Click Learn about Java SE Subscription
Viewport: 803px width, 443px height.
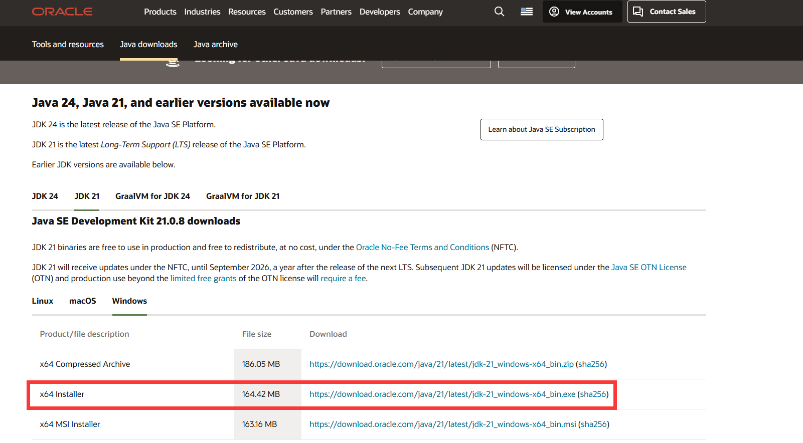(542, 129)
